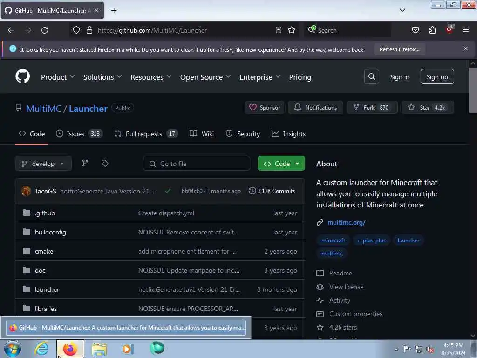Dismiss the Firefox refresh notification bar
The image size is (477, 358).
pos(466,48)
